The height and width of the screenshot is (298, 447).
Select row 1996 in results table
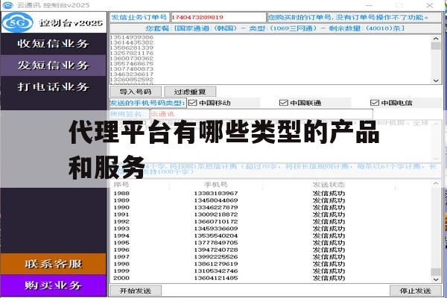(x=271, y=250)
